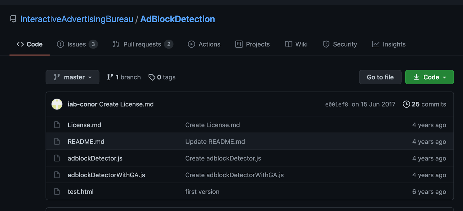463x211 pixels.
Task: Open the Insights tab
Action: coord(389,44)
